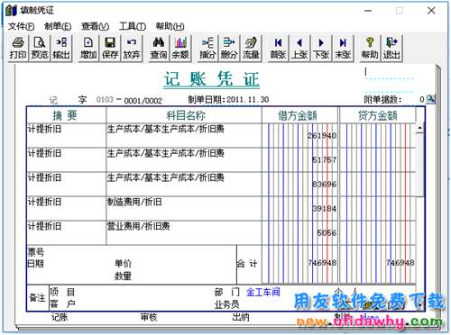Click subject 营业费用/折旧费
Screen dimensions: 451x335
coord(138,226)
